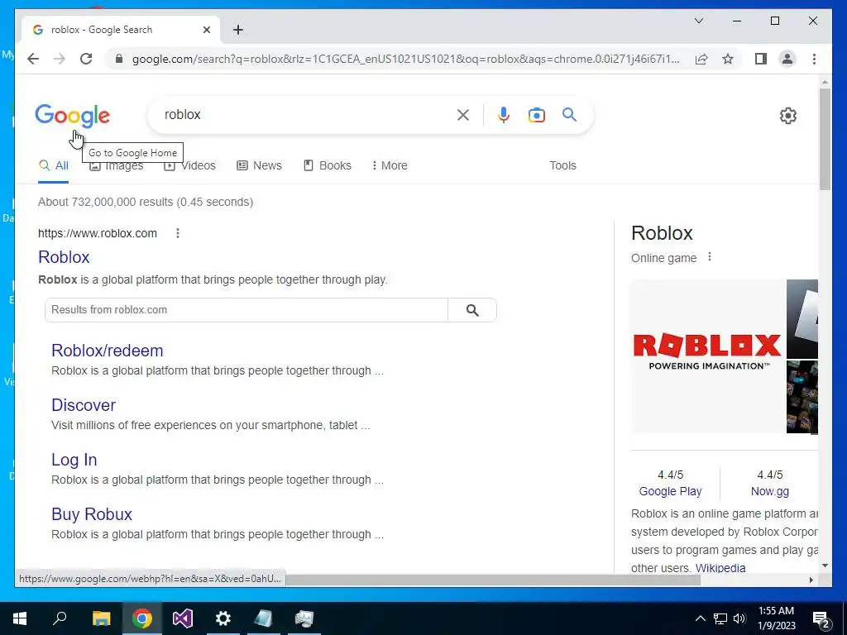Share this page from address bar

[x=701, y=59]
